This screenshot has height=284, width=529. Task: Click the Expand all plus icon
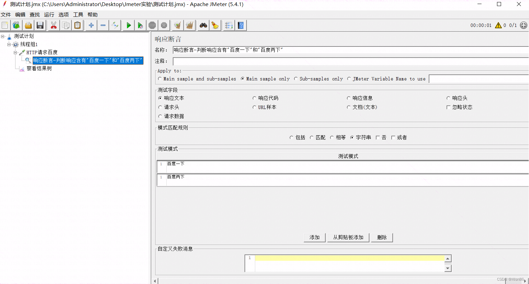point(91,25)
